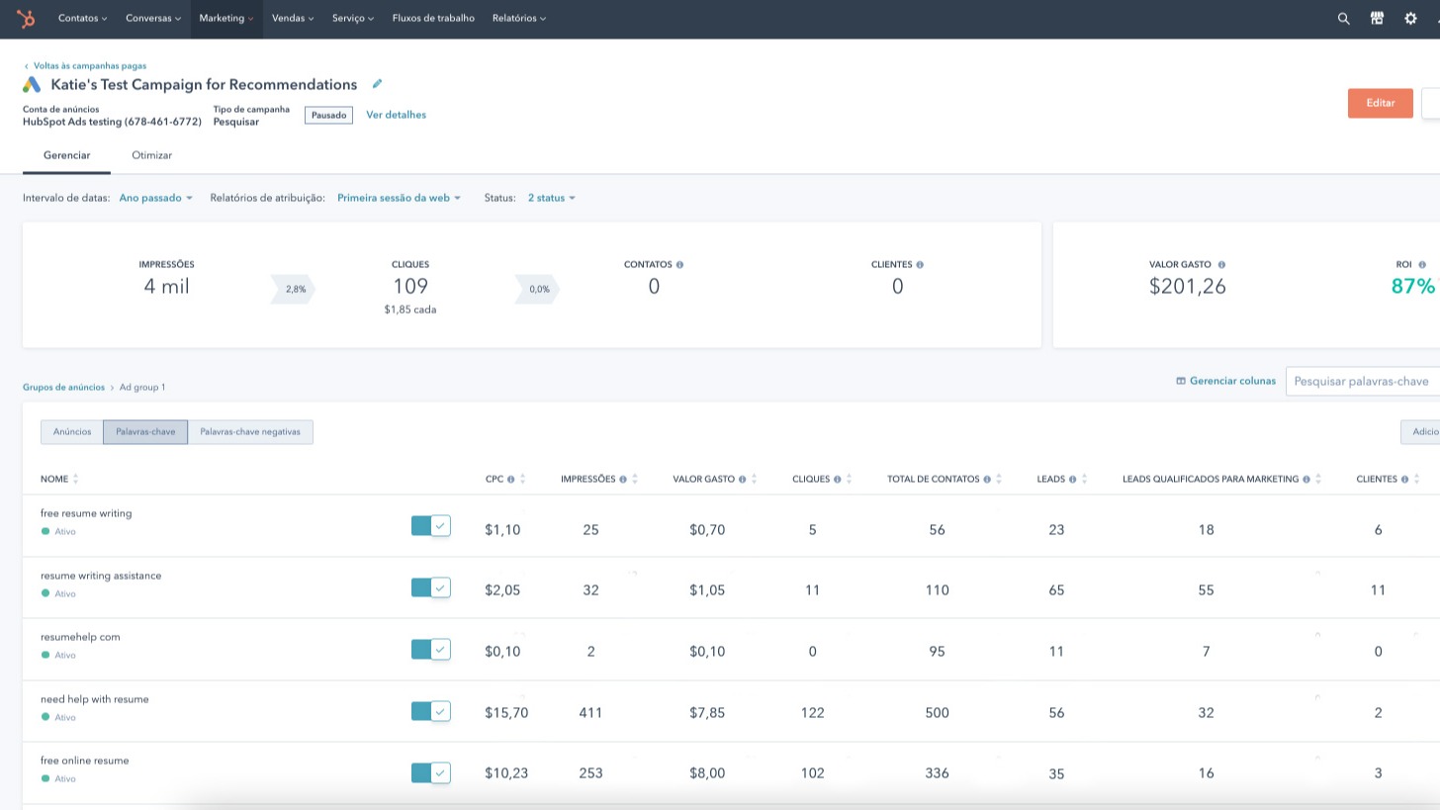Screen dimensions: 1440x810
Task: Click 'free online resume' keyword name
Action: coord(85,761)
